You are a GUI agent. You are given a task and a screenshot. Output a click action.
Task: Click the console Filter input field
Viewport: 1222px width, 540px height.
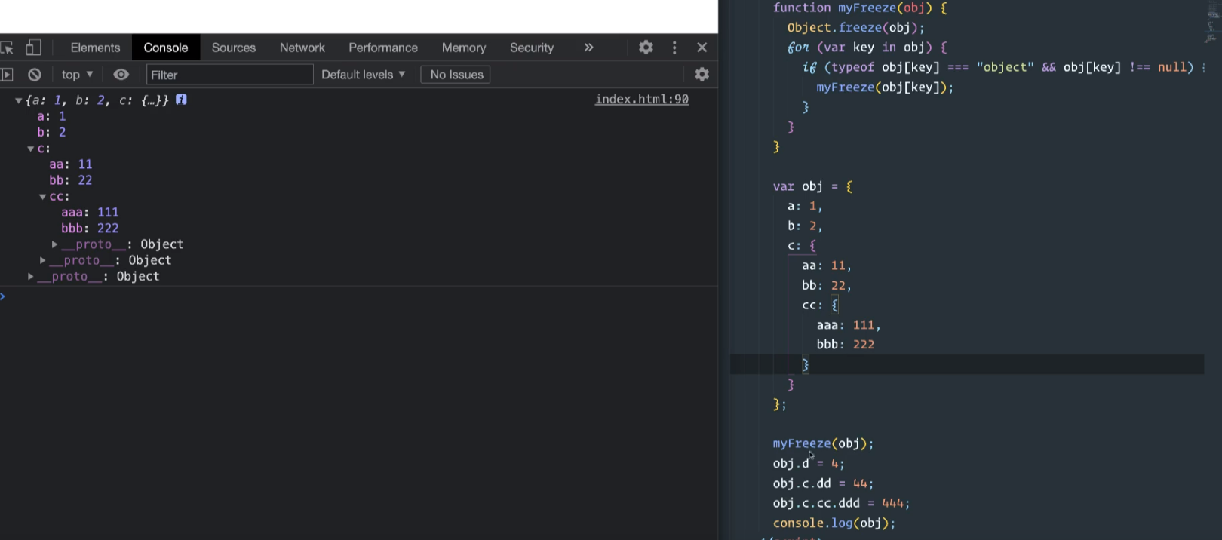229,75
